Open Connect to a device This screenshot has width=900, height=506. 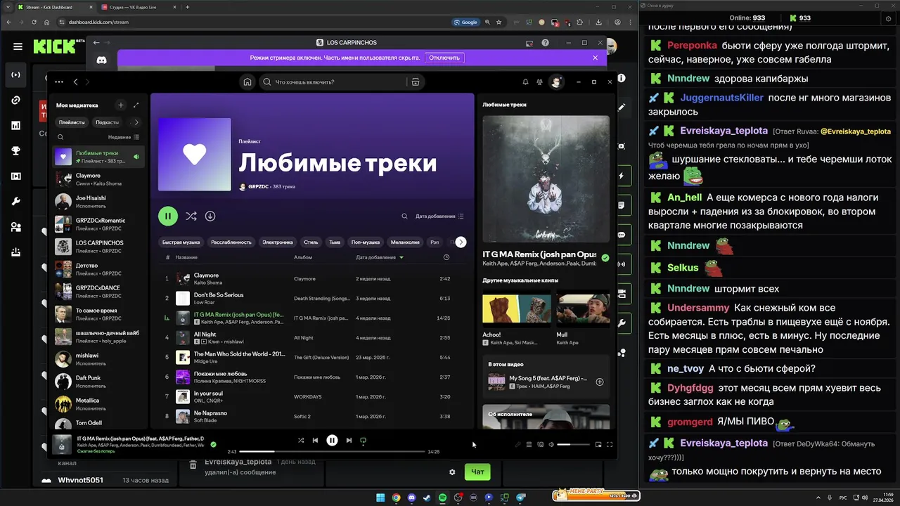541,444
